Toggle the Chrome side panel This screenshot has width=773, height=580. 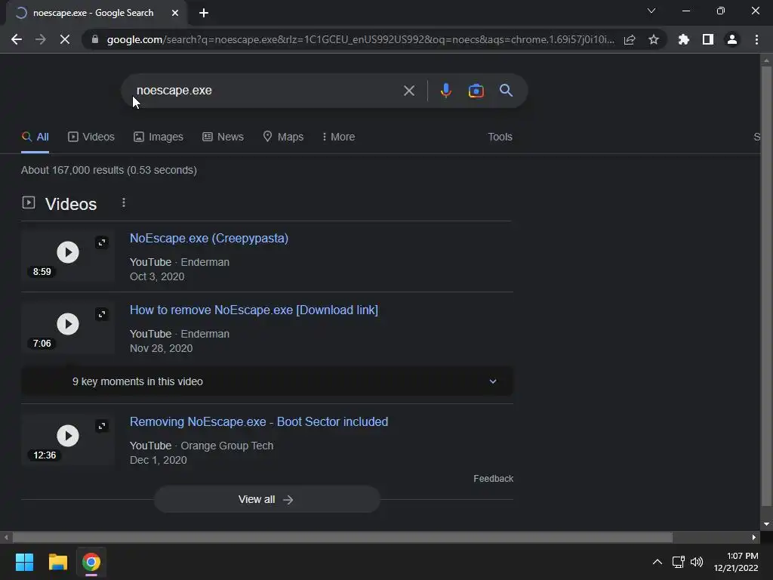[x=708, y=39]
